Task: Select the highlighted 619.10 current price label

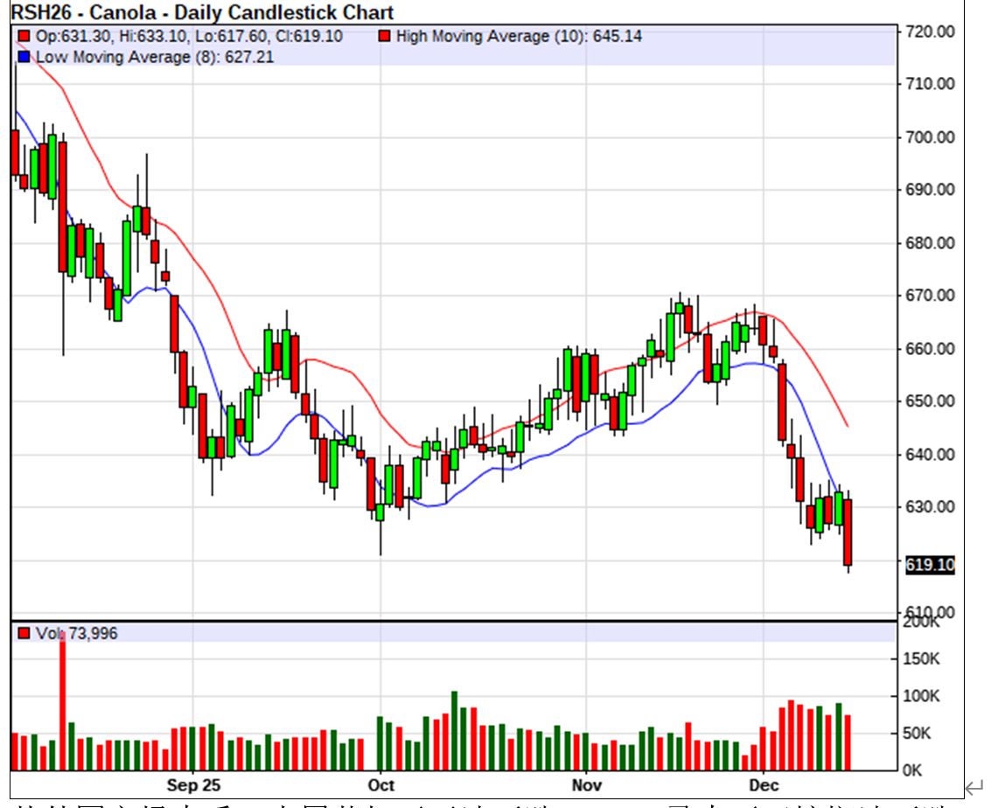Action: 930,565
